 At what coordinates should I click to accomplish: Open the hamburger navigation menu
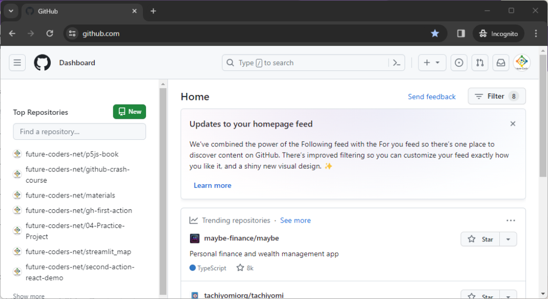coord(17,62)
